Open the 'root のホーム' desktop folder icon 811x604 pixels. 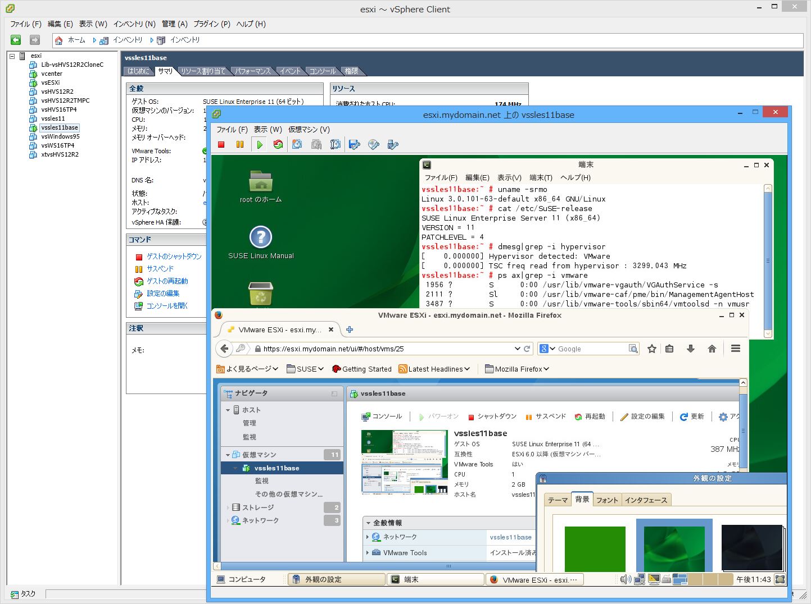click(261, 182)
